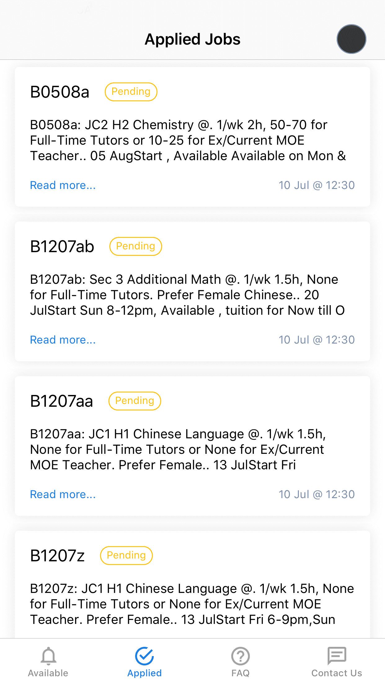Open the B1207ab Sec 3 Additional Math description

click(187, 295)
